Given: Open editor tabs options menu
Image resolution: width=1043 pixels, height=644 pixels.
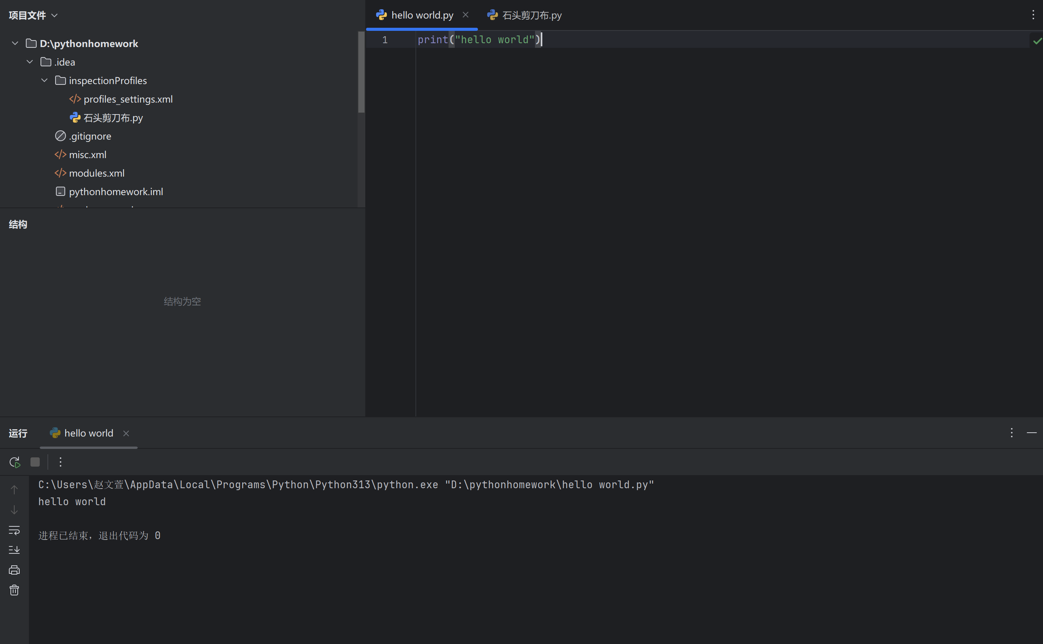Looking at the screenshot, I should 1033,15.
